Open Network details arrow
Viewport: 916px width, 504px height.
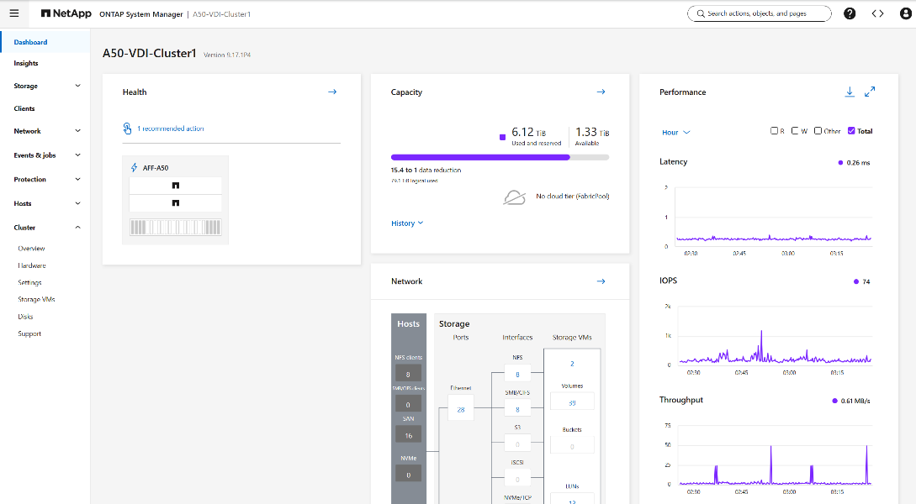tap(601, 281)
